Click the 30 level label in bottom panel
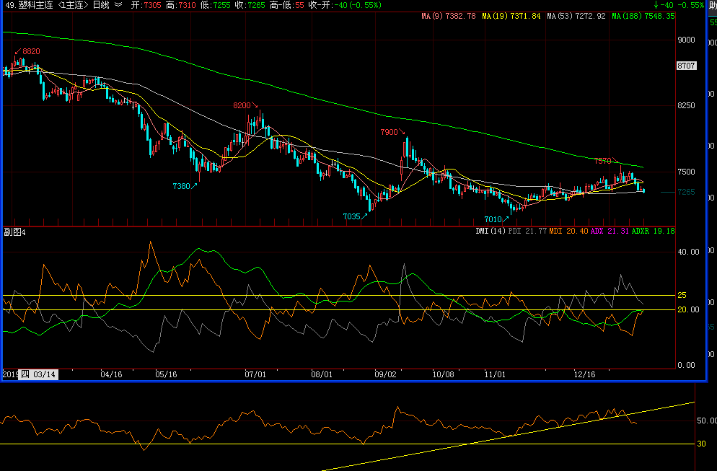This screenshot has height=471, width=717. pyautogui.click(x=701, y=444)
